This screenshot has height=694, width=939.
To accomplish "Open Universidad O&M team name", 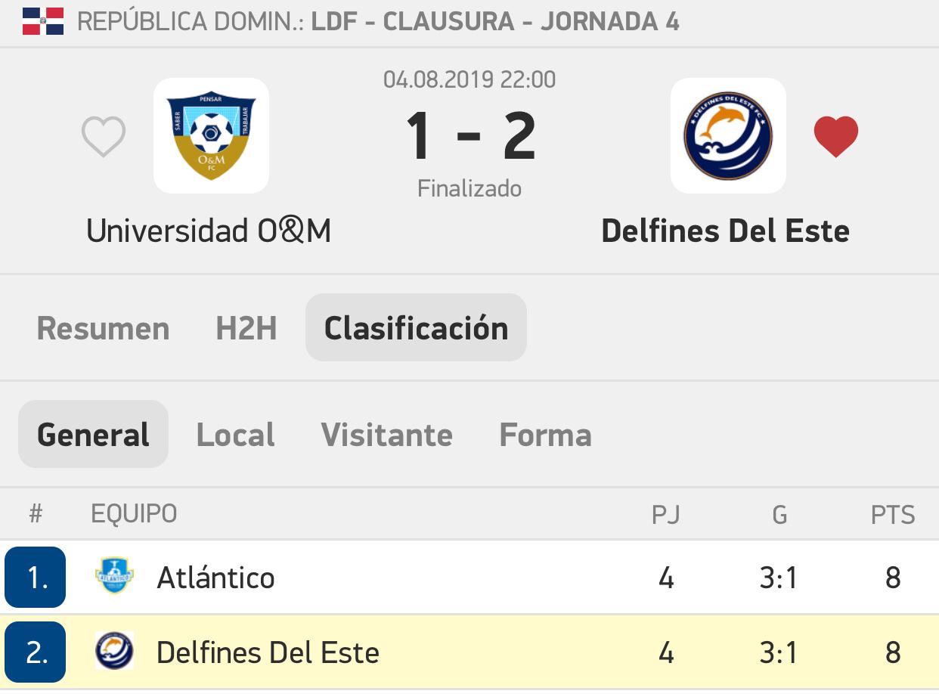I will coord(209,231).
